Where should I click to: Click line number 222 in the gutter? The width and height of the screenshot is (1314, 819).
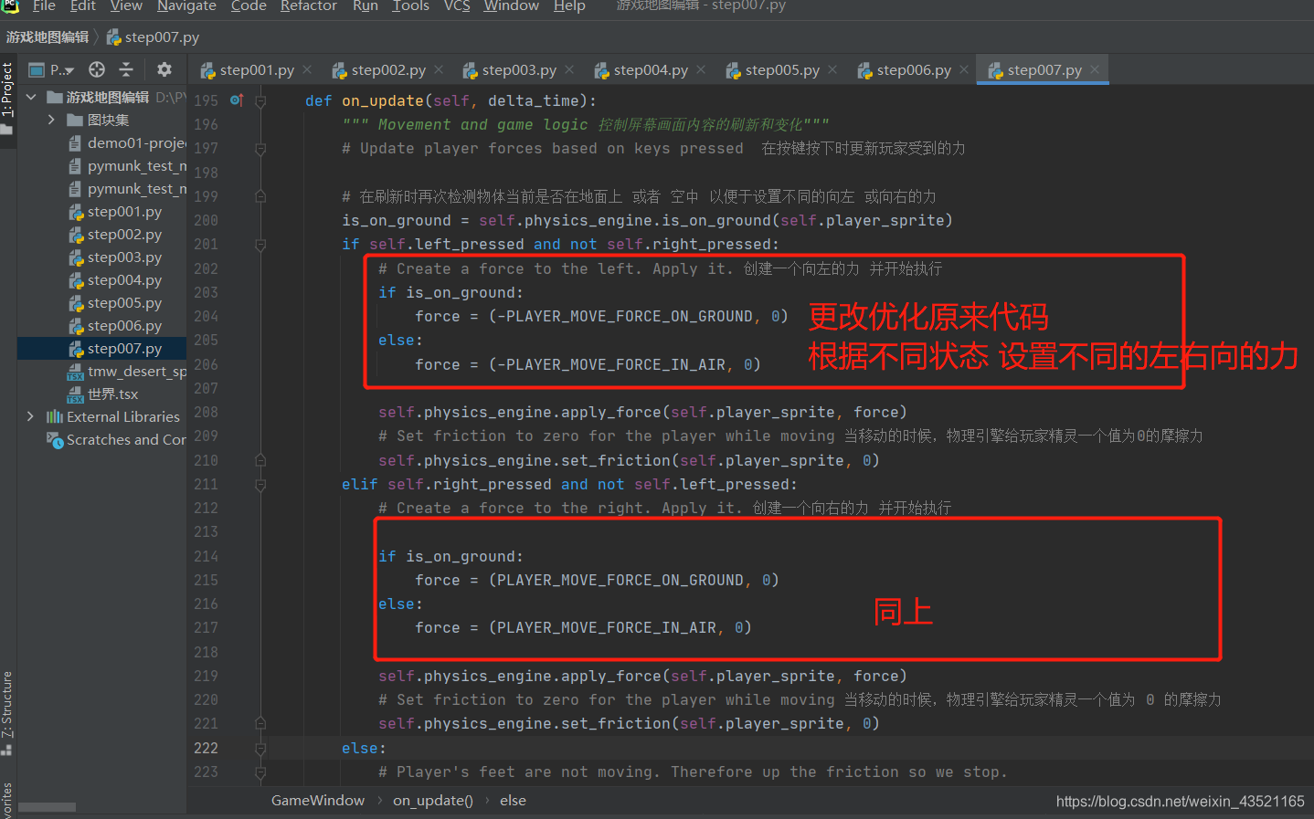tap(207, 749)
